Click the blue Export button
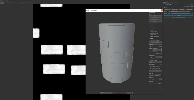The image size is (194, 100). [179, 15]
